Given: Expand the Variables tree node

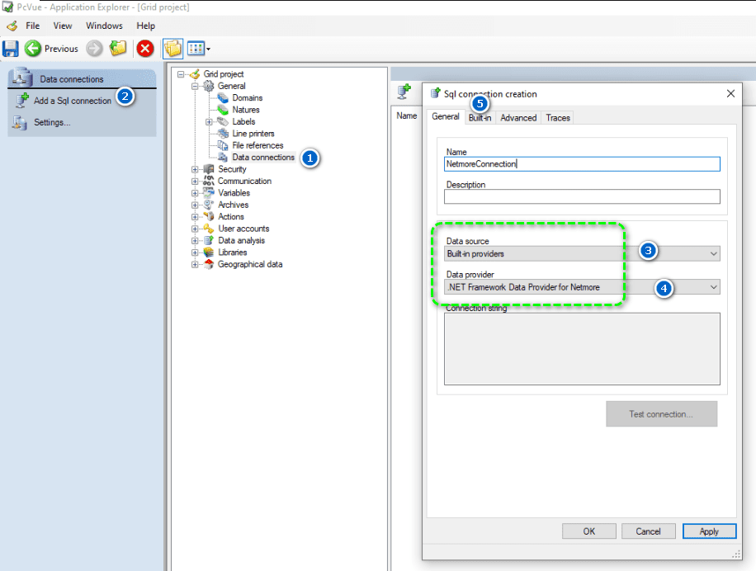Looking at the screenshot, I should coord(195,193).
